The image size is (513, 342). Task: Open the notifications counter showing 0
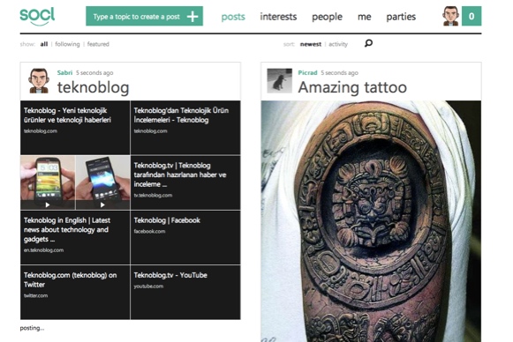click(x=472, y=16)
